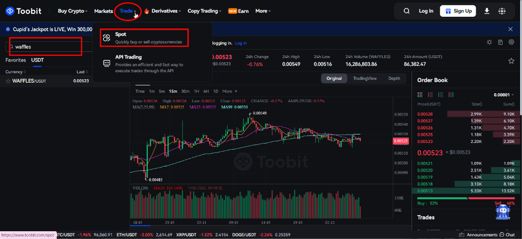Open the language globe icon
The width and height of the screenshot is (522, 239).
502,11
